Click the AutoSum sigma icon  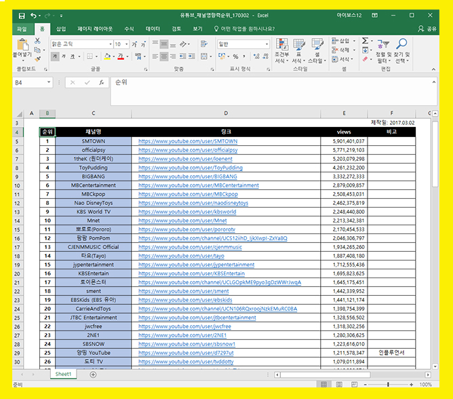coord(365,41)
